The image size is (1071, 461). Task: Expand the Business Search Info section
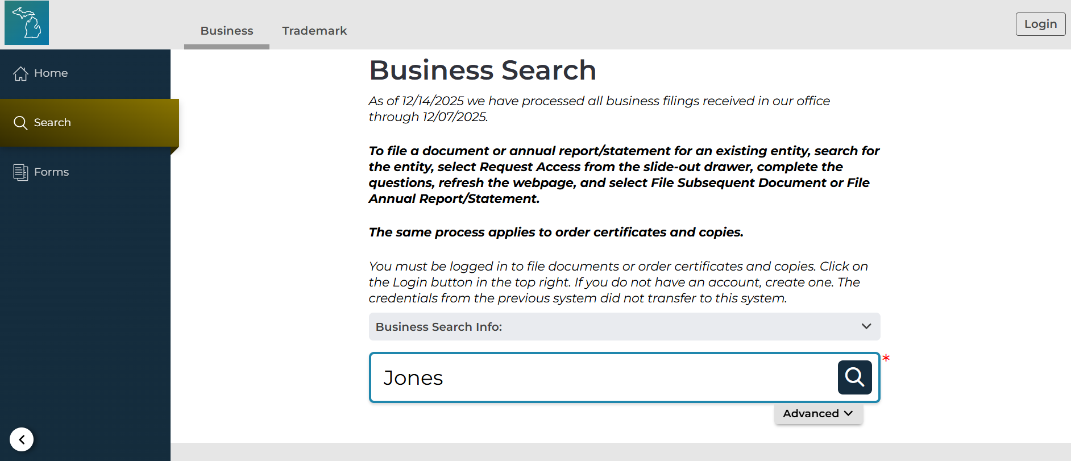(624, 326)
